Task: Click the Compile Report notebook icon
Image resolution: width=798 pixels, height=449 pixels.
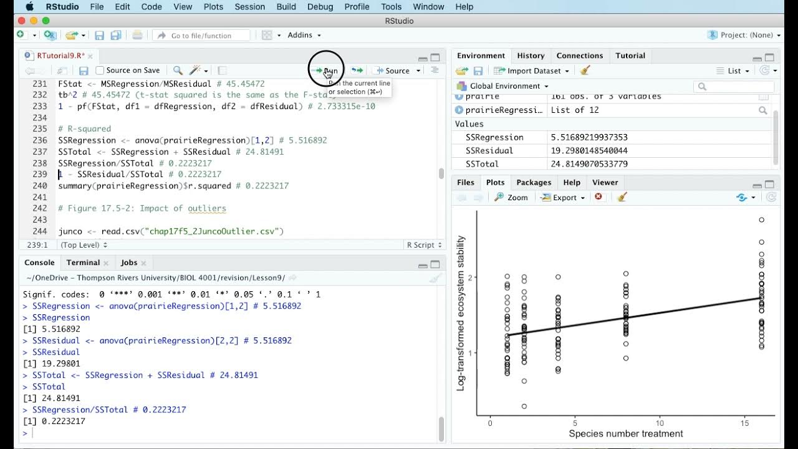Action: coord(222,70)
